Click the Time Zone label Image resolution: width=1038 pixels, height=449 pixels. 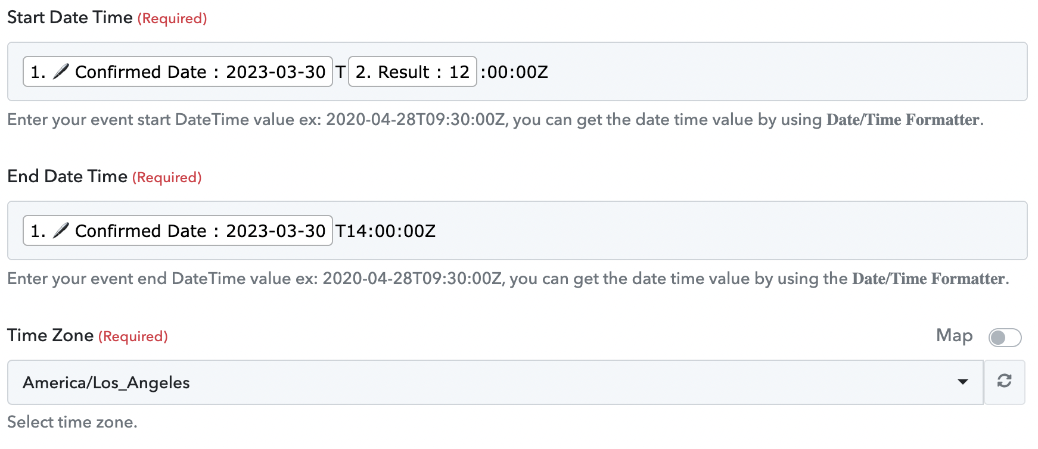point(51,335)
